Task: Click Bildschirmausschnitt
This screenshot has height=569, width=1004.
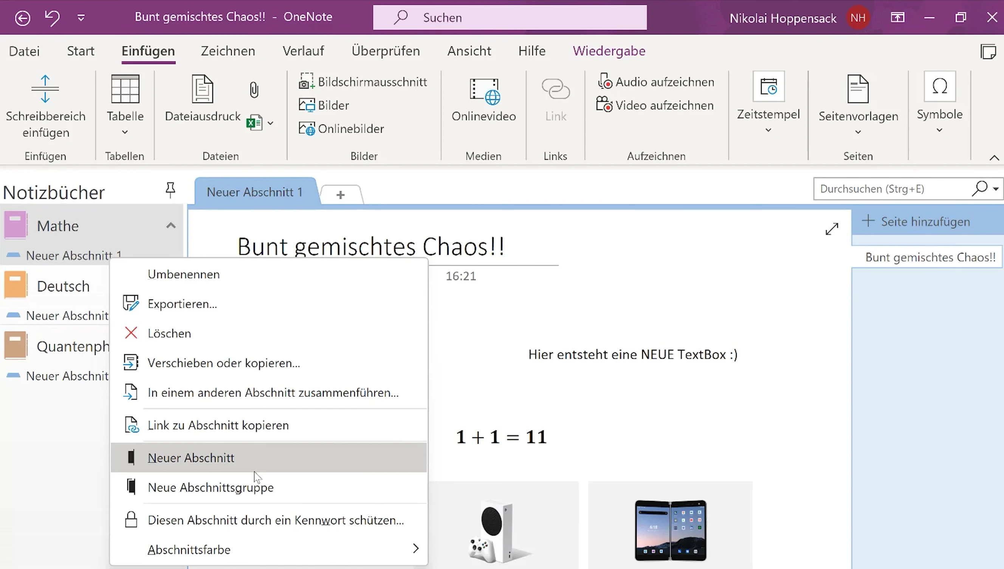Action: click(x=363, y=82)
